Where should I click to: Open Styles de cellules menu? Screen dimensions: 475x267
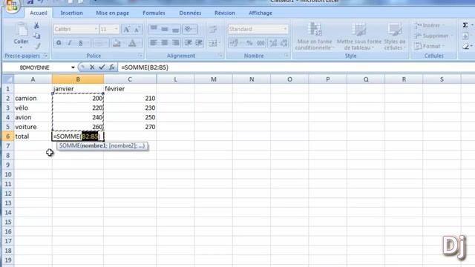click(x=394, y=36)
